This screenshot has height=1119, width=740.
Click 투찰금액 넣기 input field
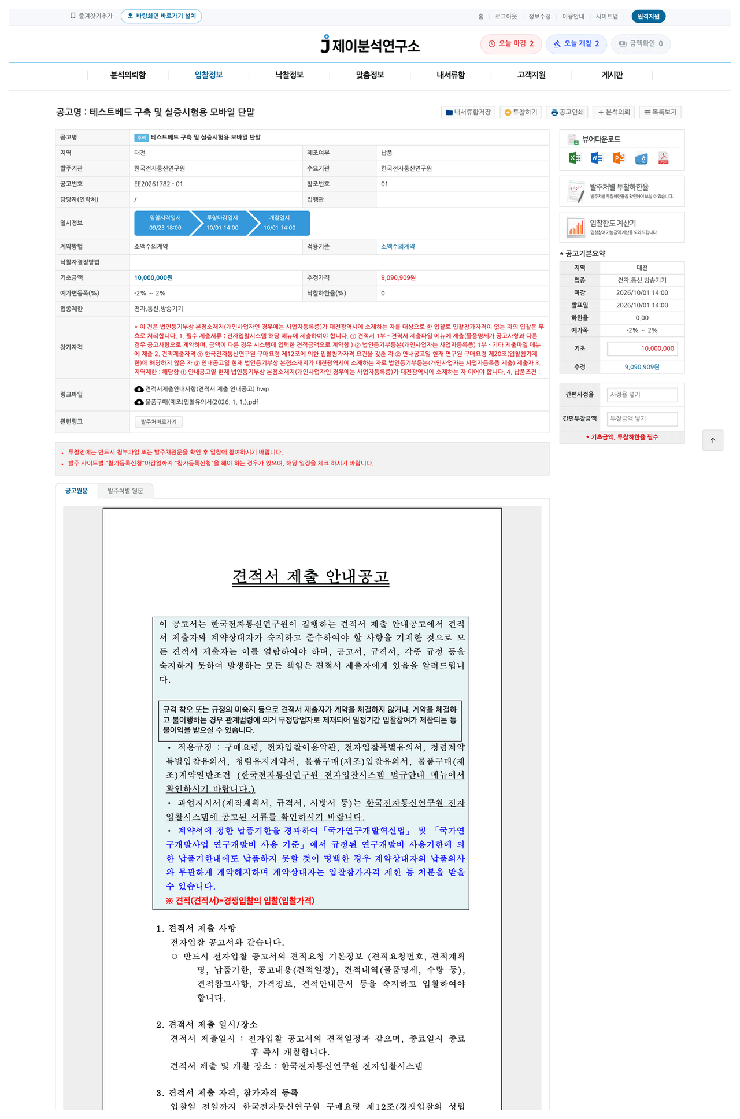tap(642, 418)
